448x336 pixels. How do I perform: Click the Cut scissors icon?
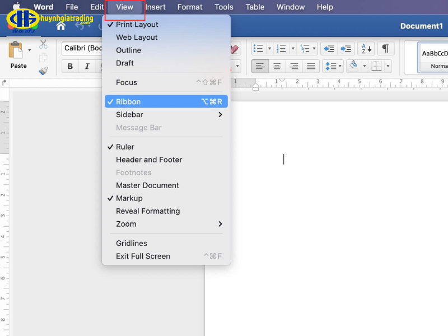point(43,44)
